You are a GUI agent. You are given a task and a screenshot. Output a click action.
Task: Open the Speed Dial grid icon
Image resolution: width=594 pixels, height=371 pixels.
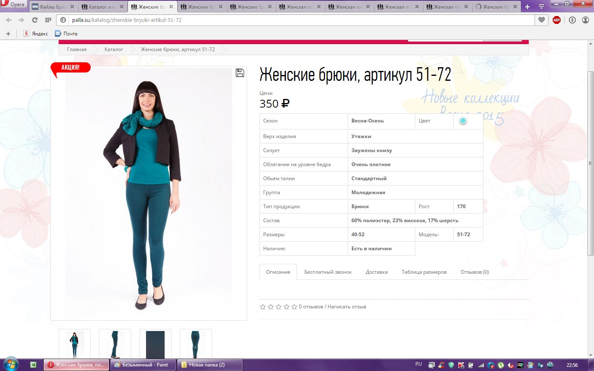coord(48,20)
